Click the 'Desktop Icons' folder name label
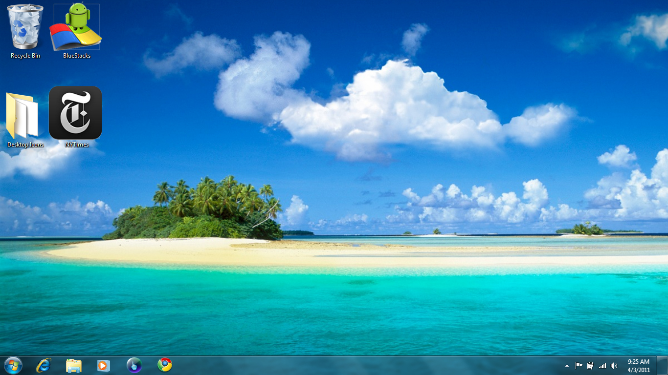Screen dimensions: 668x375 (x=25, y=145)
